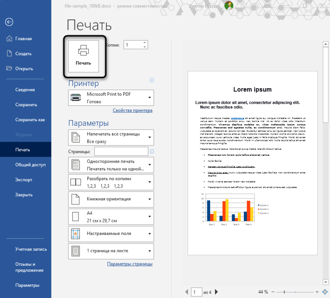This screenshot has height=298, width=330.
Task: Click the preview scrollbar up arrow
Action: tap(326, 44)
